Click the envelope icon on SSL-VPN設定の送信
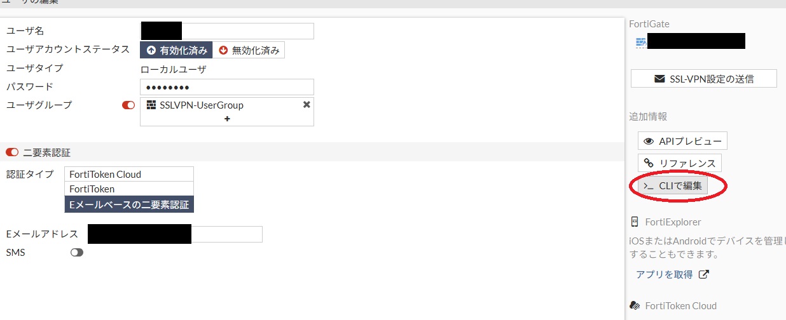786x320 pixels. [659, 79]
